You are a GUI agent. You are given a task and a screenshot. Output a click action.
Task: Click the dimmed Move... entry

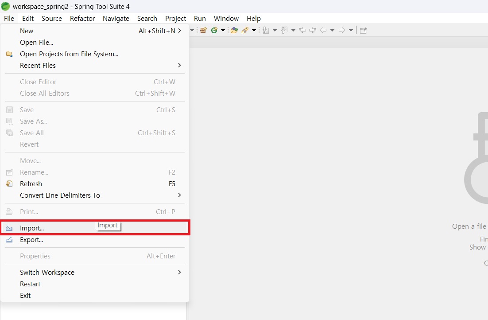[95, 161]
